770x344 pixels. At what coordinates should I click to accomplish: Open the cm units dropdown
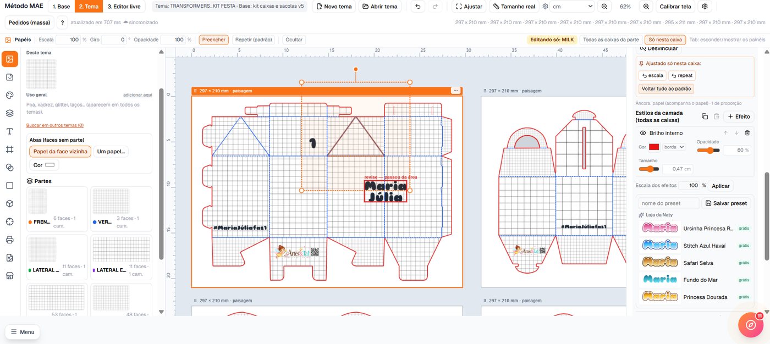[x=572, y=7]
